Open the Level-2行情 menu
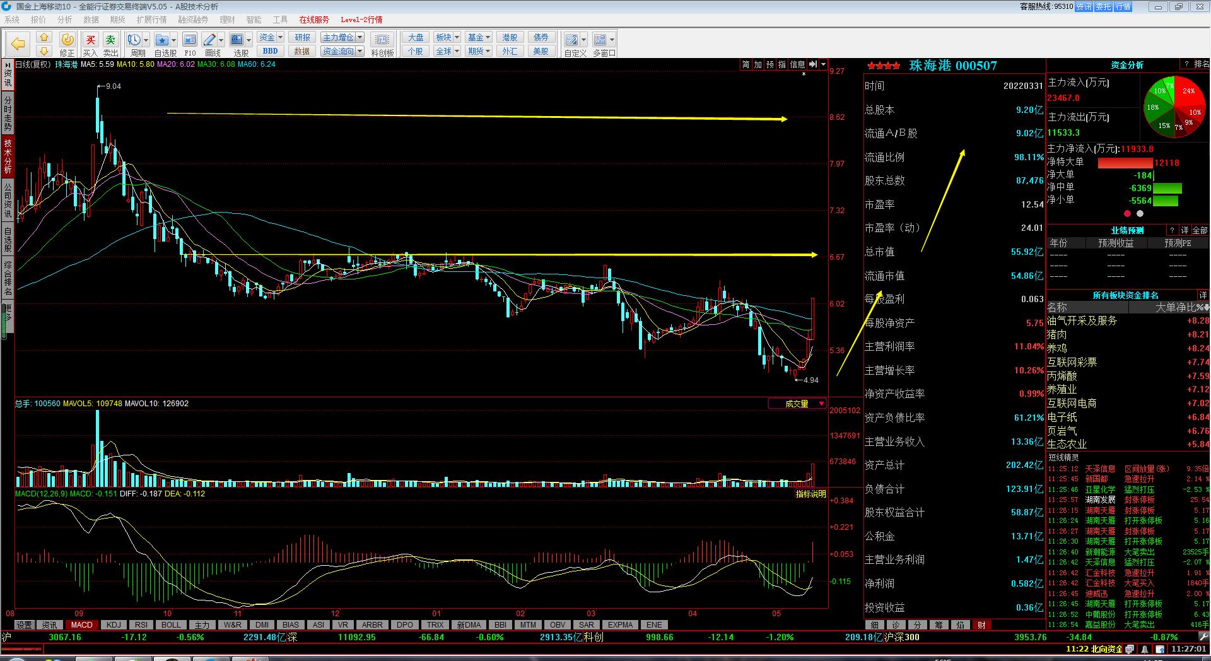 (361, 20)
